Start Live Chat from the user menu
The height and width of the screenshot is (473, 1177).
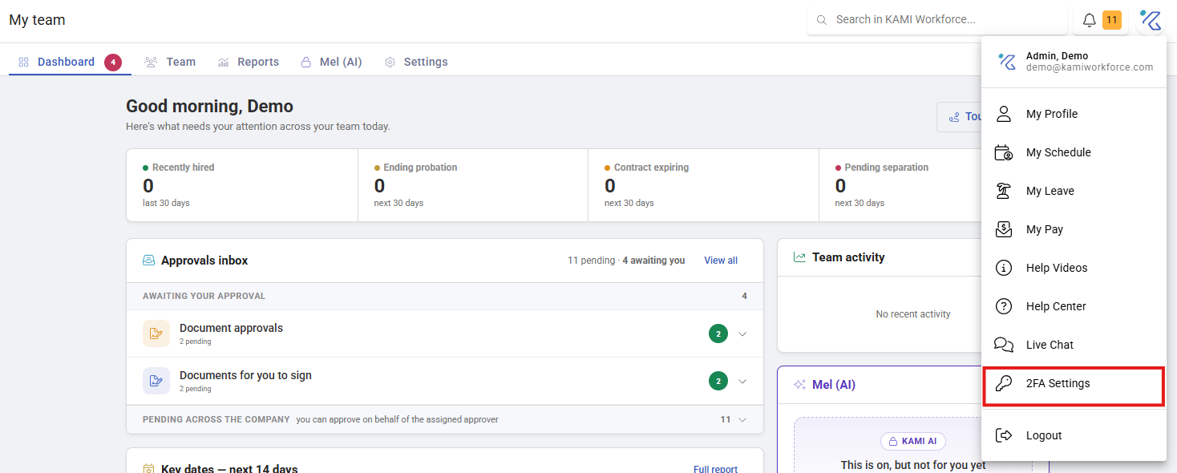pos(1074,345)
